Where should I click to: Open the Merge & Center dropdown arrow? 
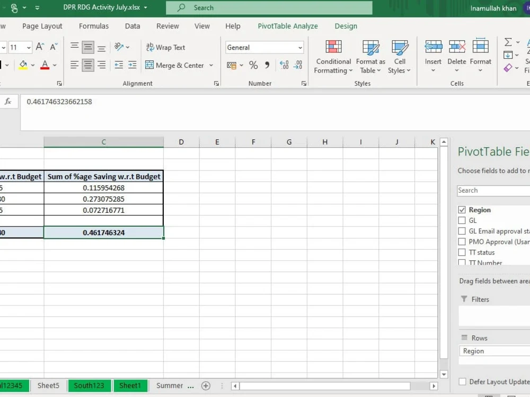coord(211,65)
